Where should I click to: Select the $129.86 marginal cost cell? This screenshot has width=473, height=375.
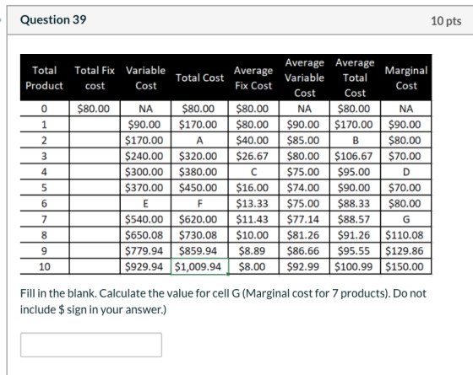(406, 251)
